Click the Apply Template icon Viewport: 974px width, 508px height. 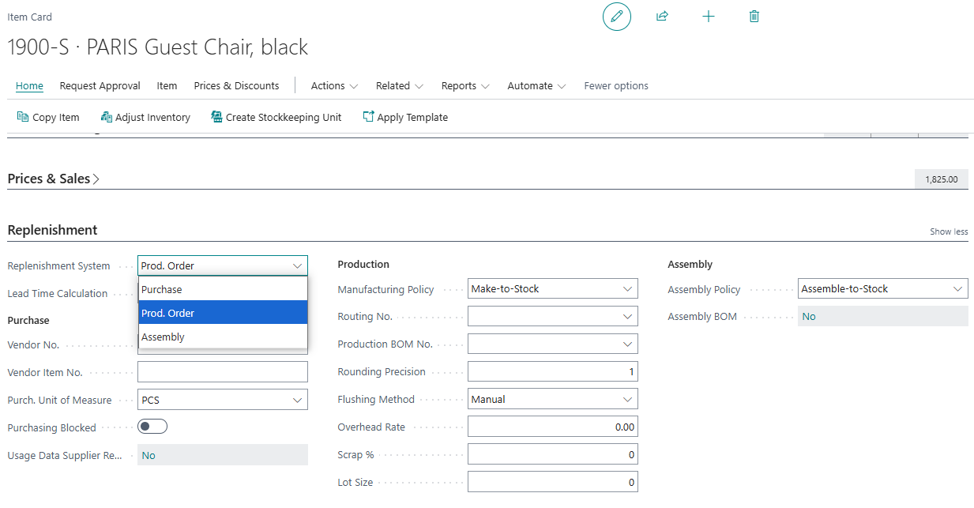point(368,117)
